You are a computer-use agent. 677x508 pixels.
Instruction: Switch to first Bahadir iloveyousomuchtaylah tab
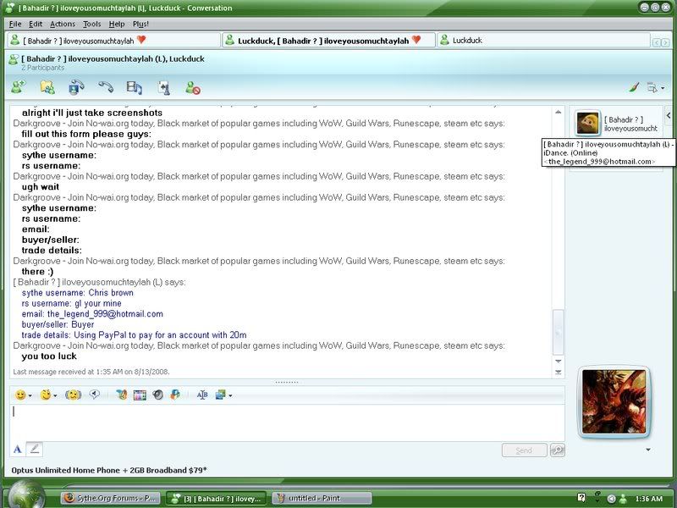coord(113,41)
